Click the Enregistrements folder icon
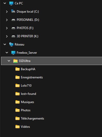The width and height of the screenshot is (102, 137). pos(18,77)
